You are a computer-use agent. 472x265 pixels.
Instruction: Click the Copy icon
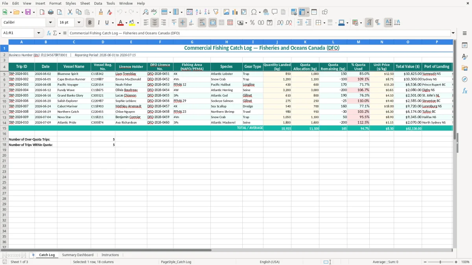[79, 12]
